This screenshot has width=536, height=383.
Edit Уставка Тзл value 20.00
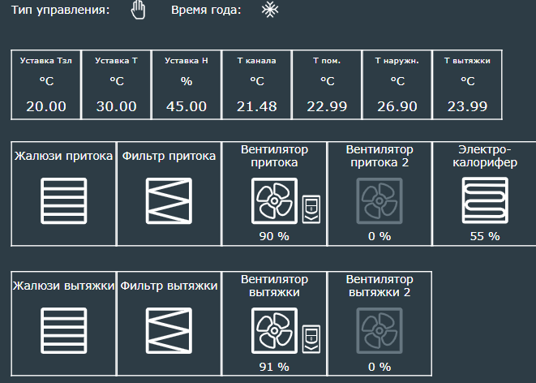point(46,106)
